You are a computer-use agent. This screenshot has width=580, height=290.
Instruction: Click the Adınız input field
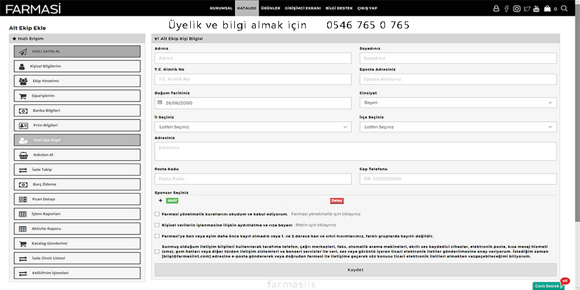[253, 58]
